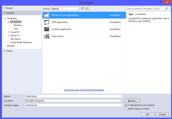Click the Templates tree label

[12, 18]
